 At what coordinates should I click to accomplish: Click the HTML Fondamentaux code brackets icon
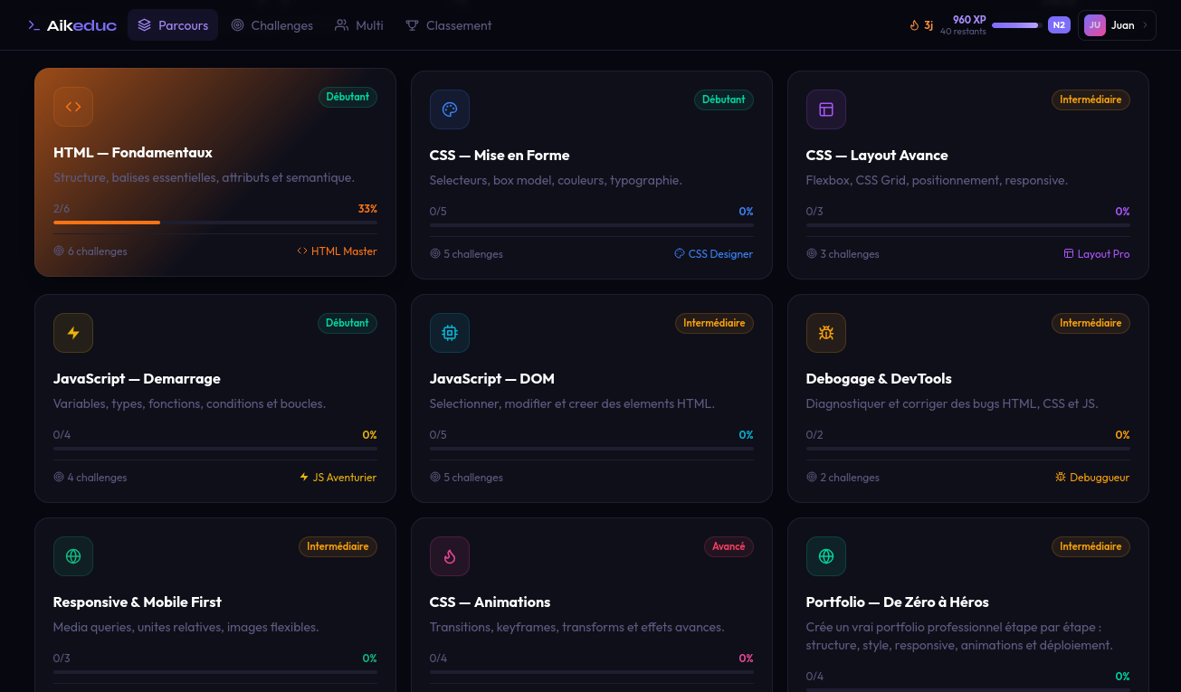point(73,107)
